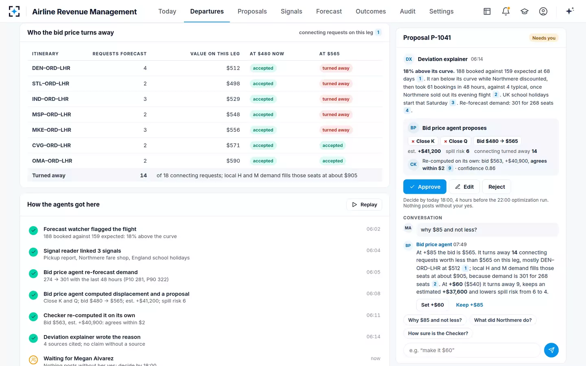The width and height of the screenshot is (586, 366).
Task: Click citation badge beside 'connecting requests on this leg'
Action: (x=378, y=33)
